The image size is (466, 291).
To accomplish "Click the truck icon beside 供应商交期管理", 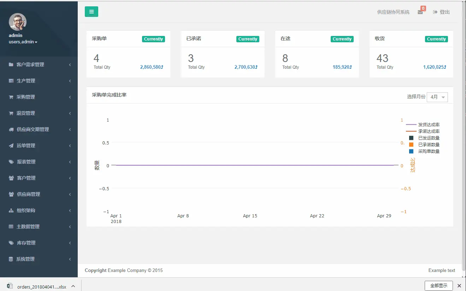I will tap(11, 129).
